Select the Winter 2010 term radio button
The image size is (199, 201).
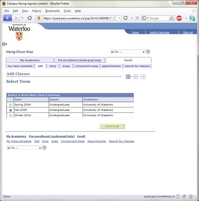click(10, 116)
